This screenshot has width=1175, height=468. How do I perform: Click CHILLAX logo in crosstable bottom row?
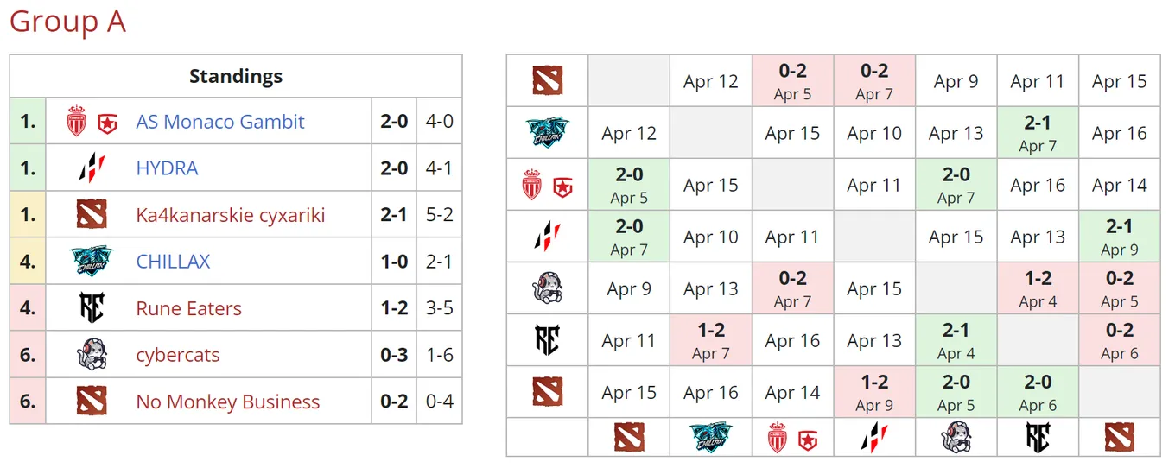[x=711, y=438]
